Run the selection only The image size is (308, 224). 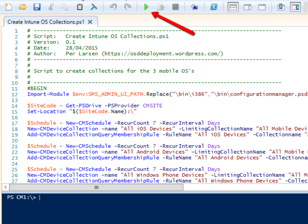160,7
